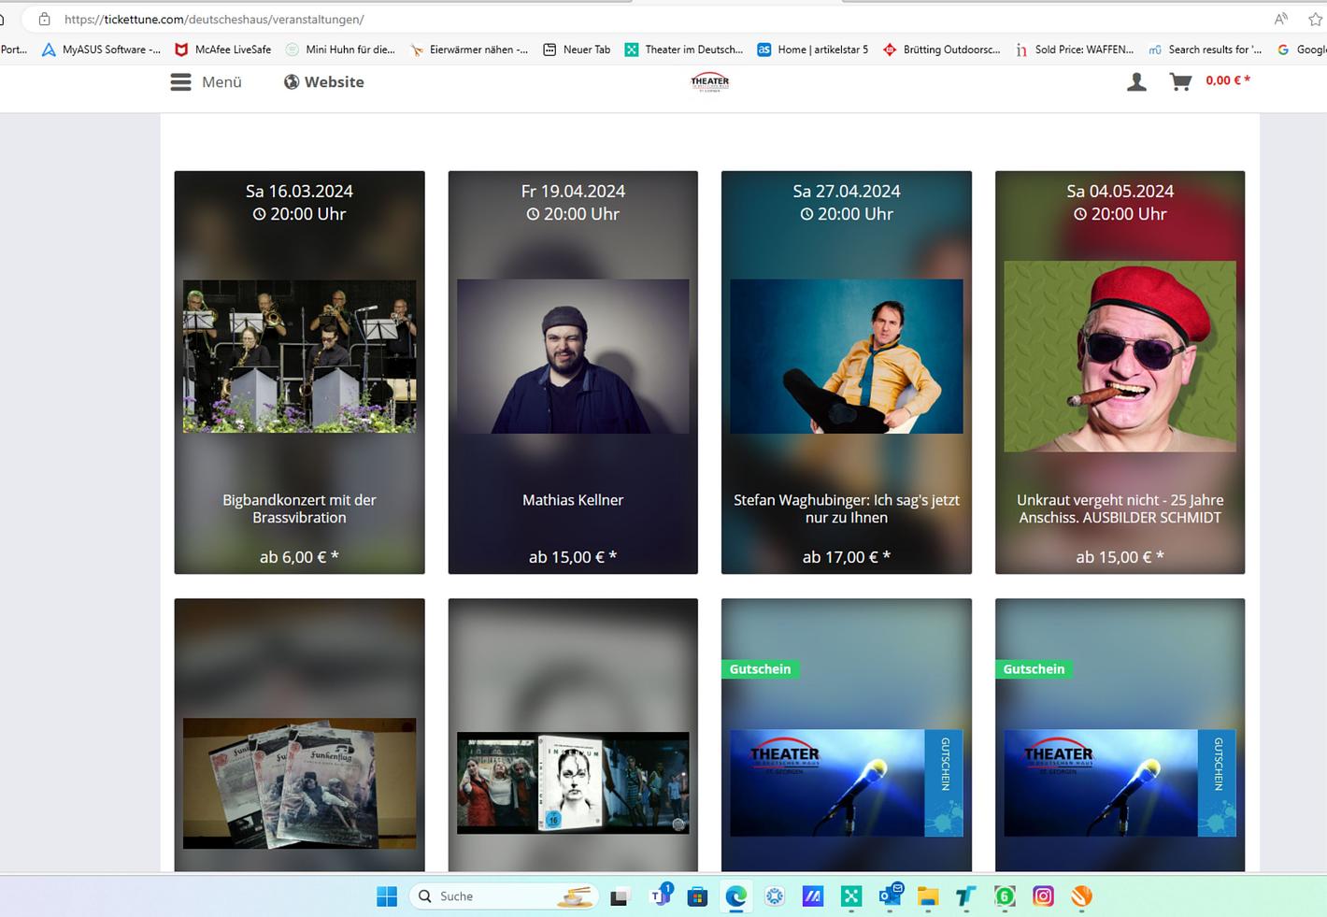Open Theater im Deutsch... bookmark

[x=684, y=50]
